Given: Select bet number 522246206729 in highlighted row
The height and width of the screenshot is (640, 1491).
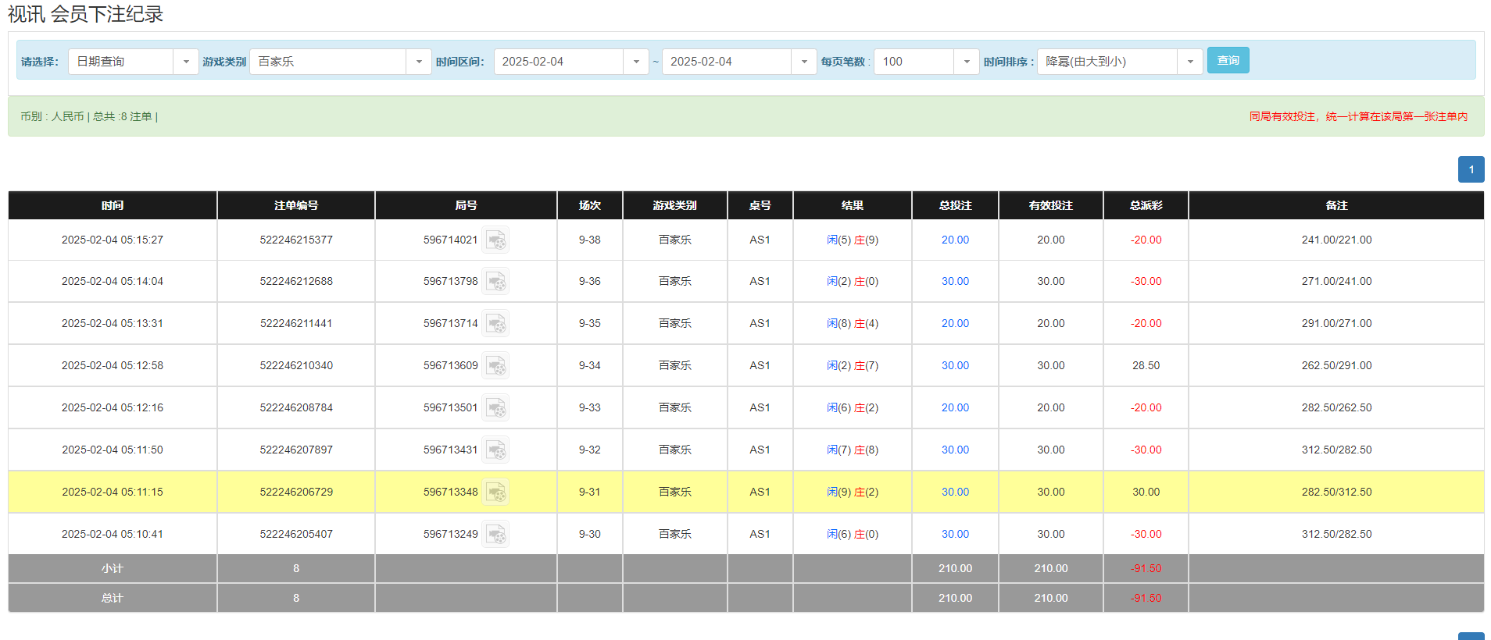Looking at the screenshot, I should click(296, 492).
